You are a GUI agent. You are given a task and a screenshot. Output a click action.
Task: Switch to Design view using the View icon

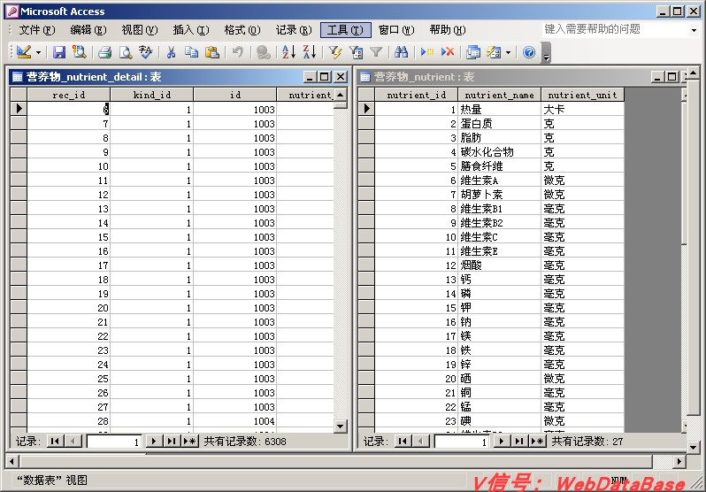pyautogui.click(x=23, y=52)
